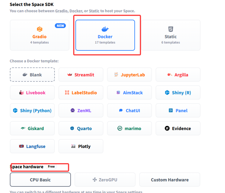Click the Giskard turtle icon
The width and height of the screenshot is (225, 193).
tap(23, 129)
